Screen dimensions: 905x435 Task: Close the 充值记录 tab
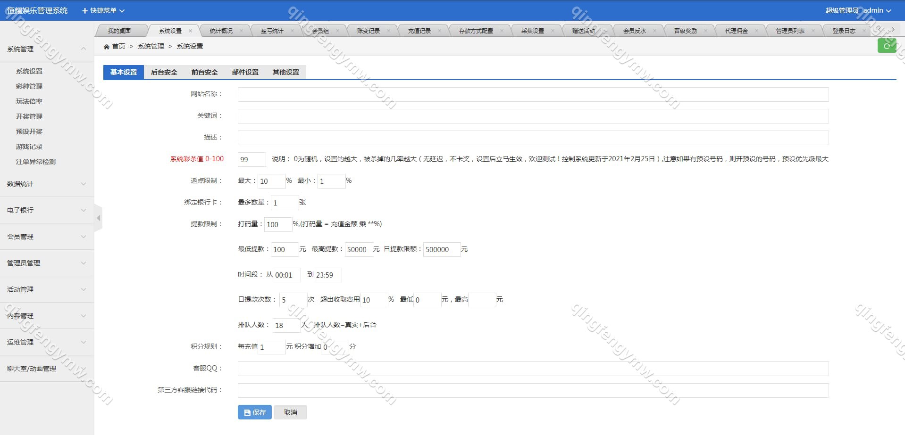[x=439, y=31]
